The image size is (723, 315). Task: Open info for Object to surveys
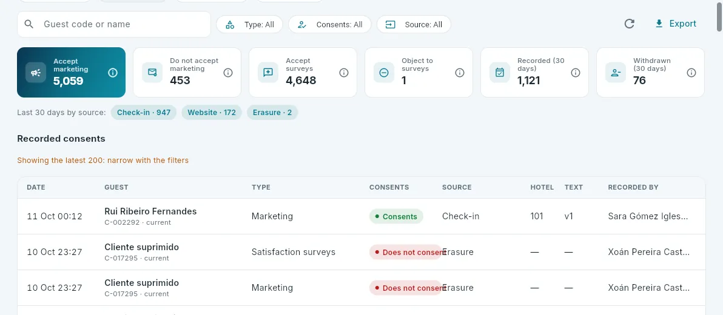click(459, 72)
